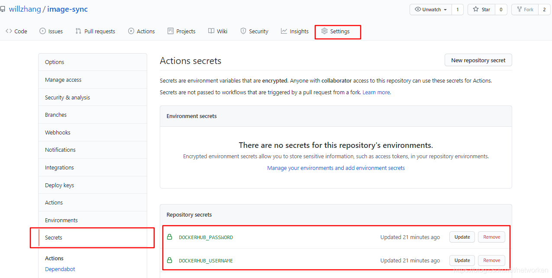Screen dimensions: 552x278
Task: Follow the Learn more link
Action: 376,92
